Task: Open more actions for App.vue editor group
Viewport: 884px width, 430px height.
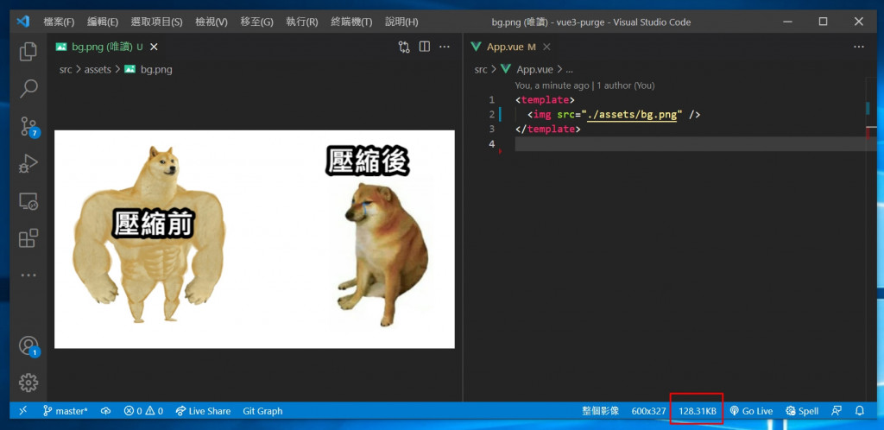Action: point(859,47)
